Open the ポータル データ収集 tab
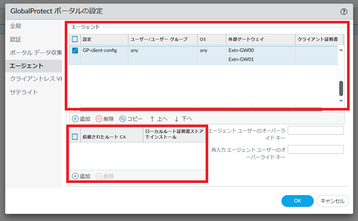 (x=35, y=53)
